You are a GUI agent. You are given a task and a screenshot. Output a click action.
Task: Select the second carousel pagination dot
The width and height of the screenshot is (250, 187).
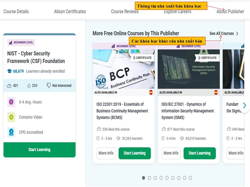coord(149,178)
